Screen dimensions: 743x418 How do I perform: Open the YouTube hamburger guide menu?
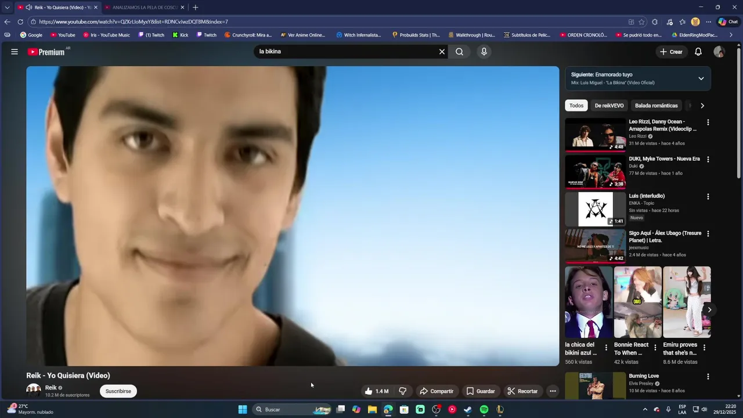[14, 52]
